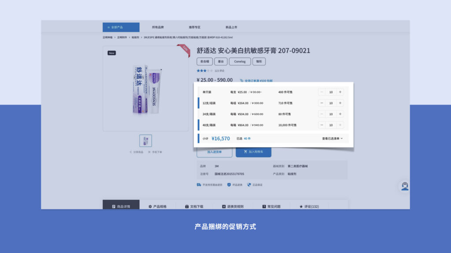Open the 新品上市 nav item

click(231, 27)
